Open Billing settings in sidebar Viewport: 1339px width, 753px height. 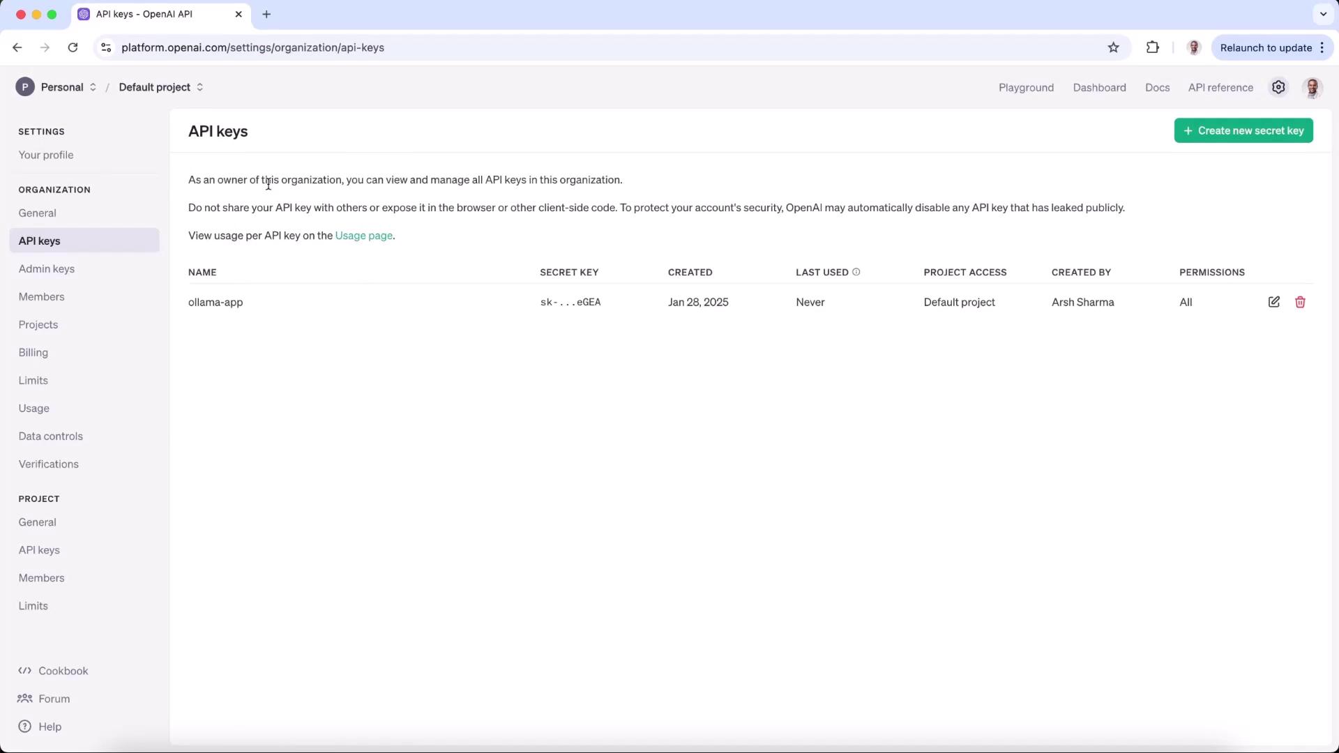point(33,352)
